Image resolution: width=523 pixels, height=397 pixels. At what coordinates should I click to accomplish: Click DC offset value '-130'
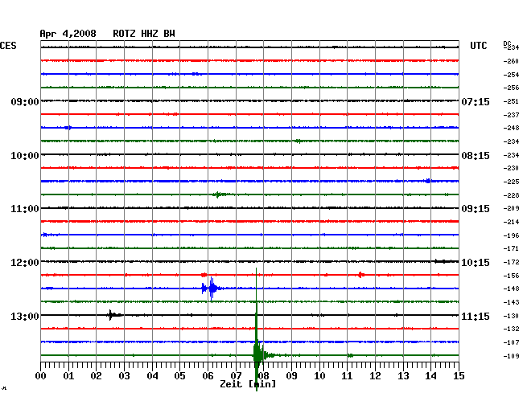click(511, 316)
